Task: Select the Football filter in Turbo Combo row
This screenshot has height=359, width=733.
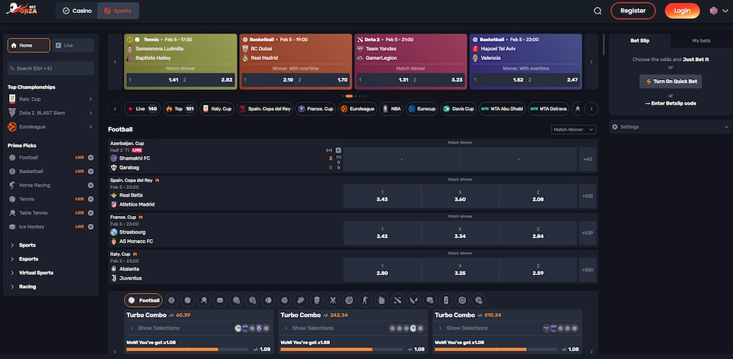Action: pyautogui.click(x=144, y=301)
